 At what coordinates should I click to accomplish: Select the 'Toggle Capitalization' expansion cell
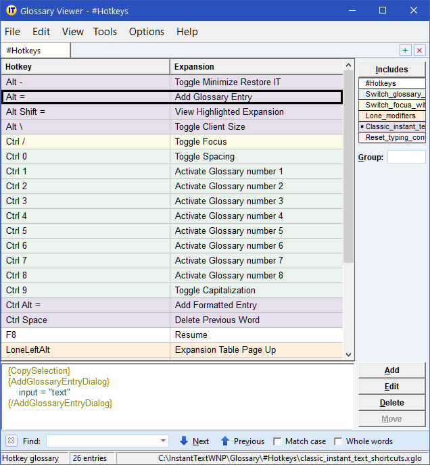tap(257, 290)
